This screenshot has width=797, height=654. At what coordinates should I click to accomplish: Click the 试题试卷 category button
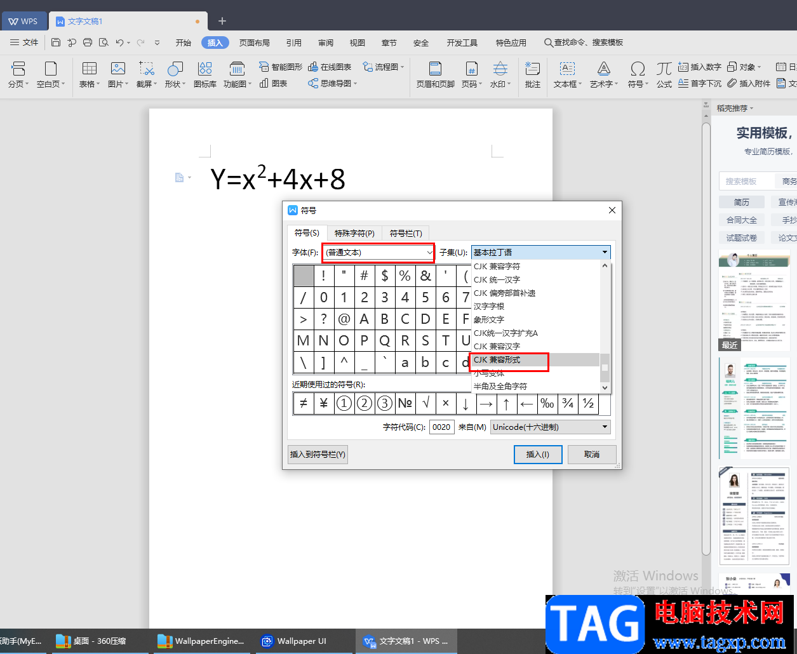click(x=742, y=237)
